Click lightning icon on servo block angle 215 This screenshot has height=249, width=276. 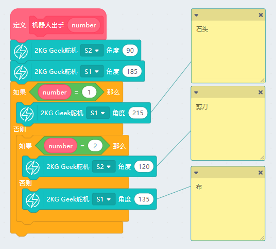(x=27, y=114)
